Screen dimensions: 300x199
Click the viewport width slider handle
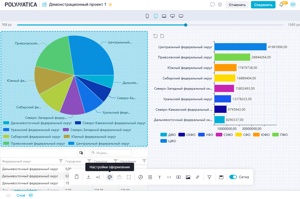point(186,25)
